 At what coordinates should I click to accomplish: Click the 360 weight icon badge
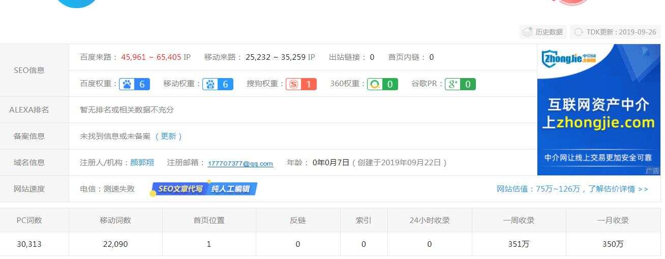click(x=375, y=84)
